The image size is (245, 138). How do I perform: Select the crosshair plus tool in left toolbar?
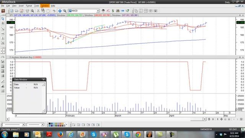coord(3,23)
